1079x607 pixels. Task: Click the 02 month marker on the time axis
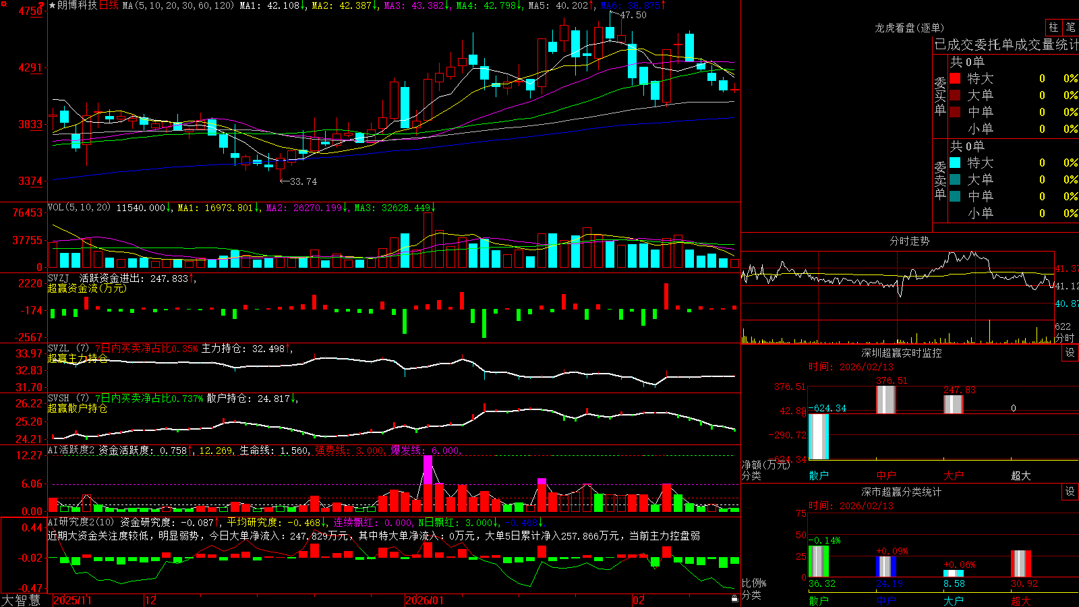639,600
